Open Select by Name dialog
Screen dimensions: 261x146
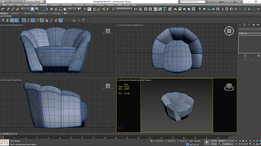pos(37,9)
